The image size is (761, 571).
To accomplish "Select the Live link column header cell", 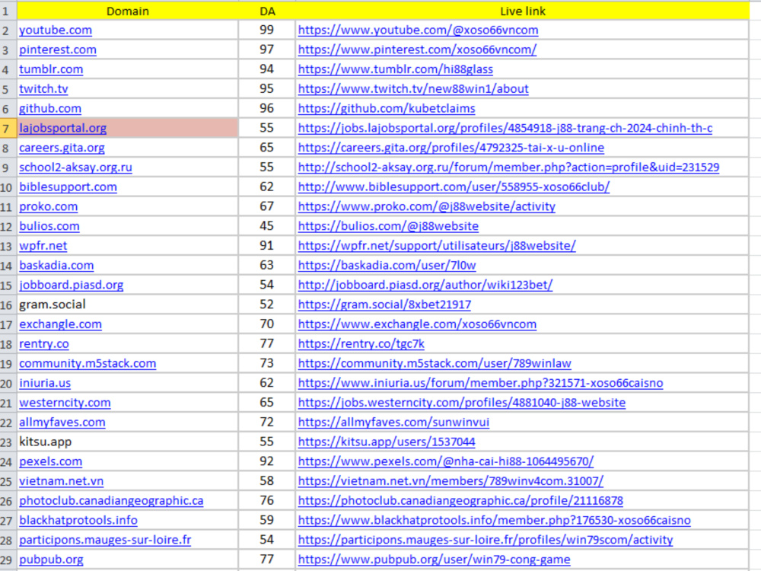I will [x=522, y=11].
